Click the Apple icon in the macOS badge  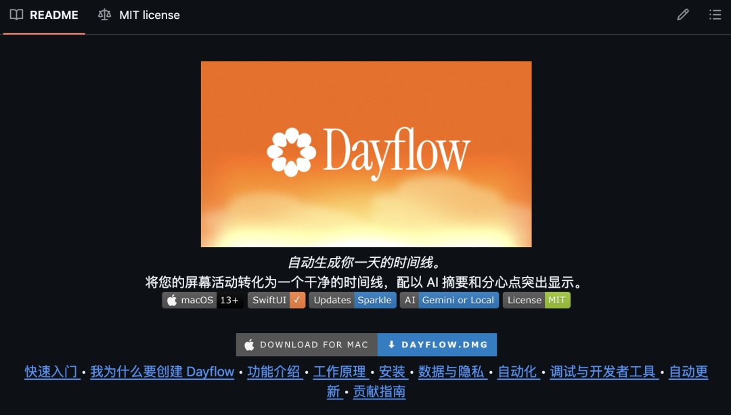click(x=171, y=300)
